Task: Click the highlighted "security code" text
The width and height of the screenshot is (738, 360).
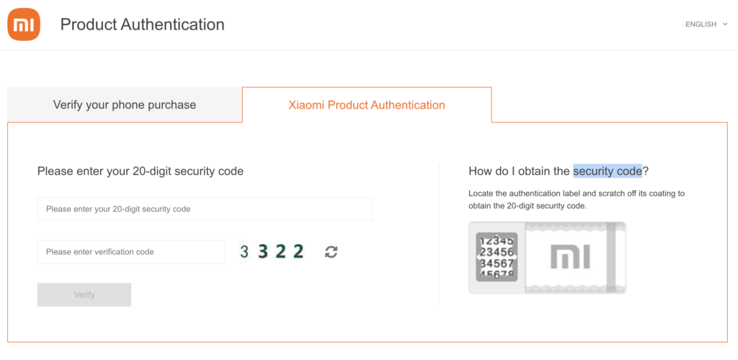Action: pyautogui.click(x=607, y=171)
